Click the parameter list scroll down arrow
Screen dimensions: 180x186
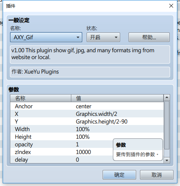point(167,160)
